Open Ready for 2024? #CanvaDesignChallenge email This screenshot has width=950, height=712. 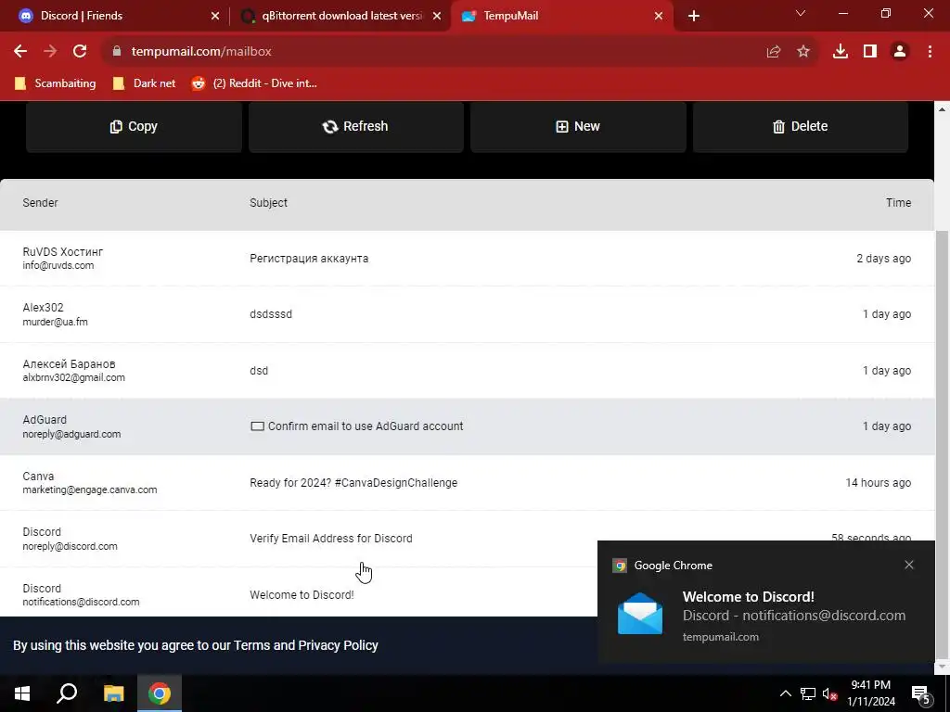[353, 482]
